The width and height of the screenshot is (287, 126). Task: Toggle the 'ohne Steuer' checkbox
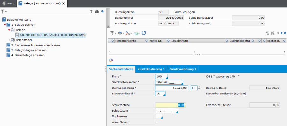pyautogui.click(x=157, y=122)
